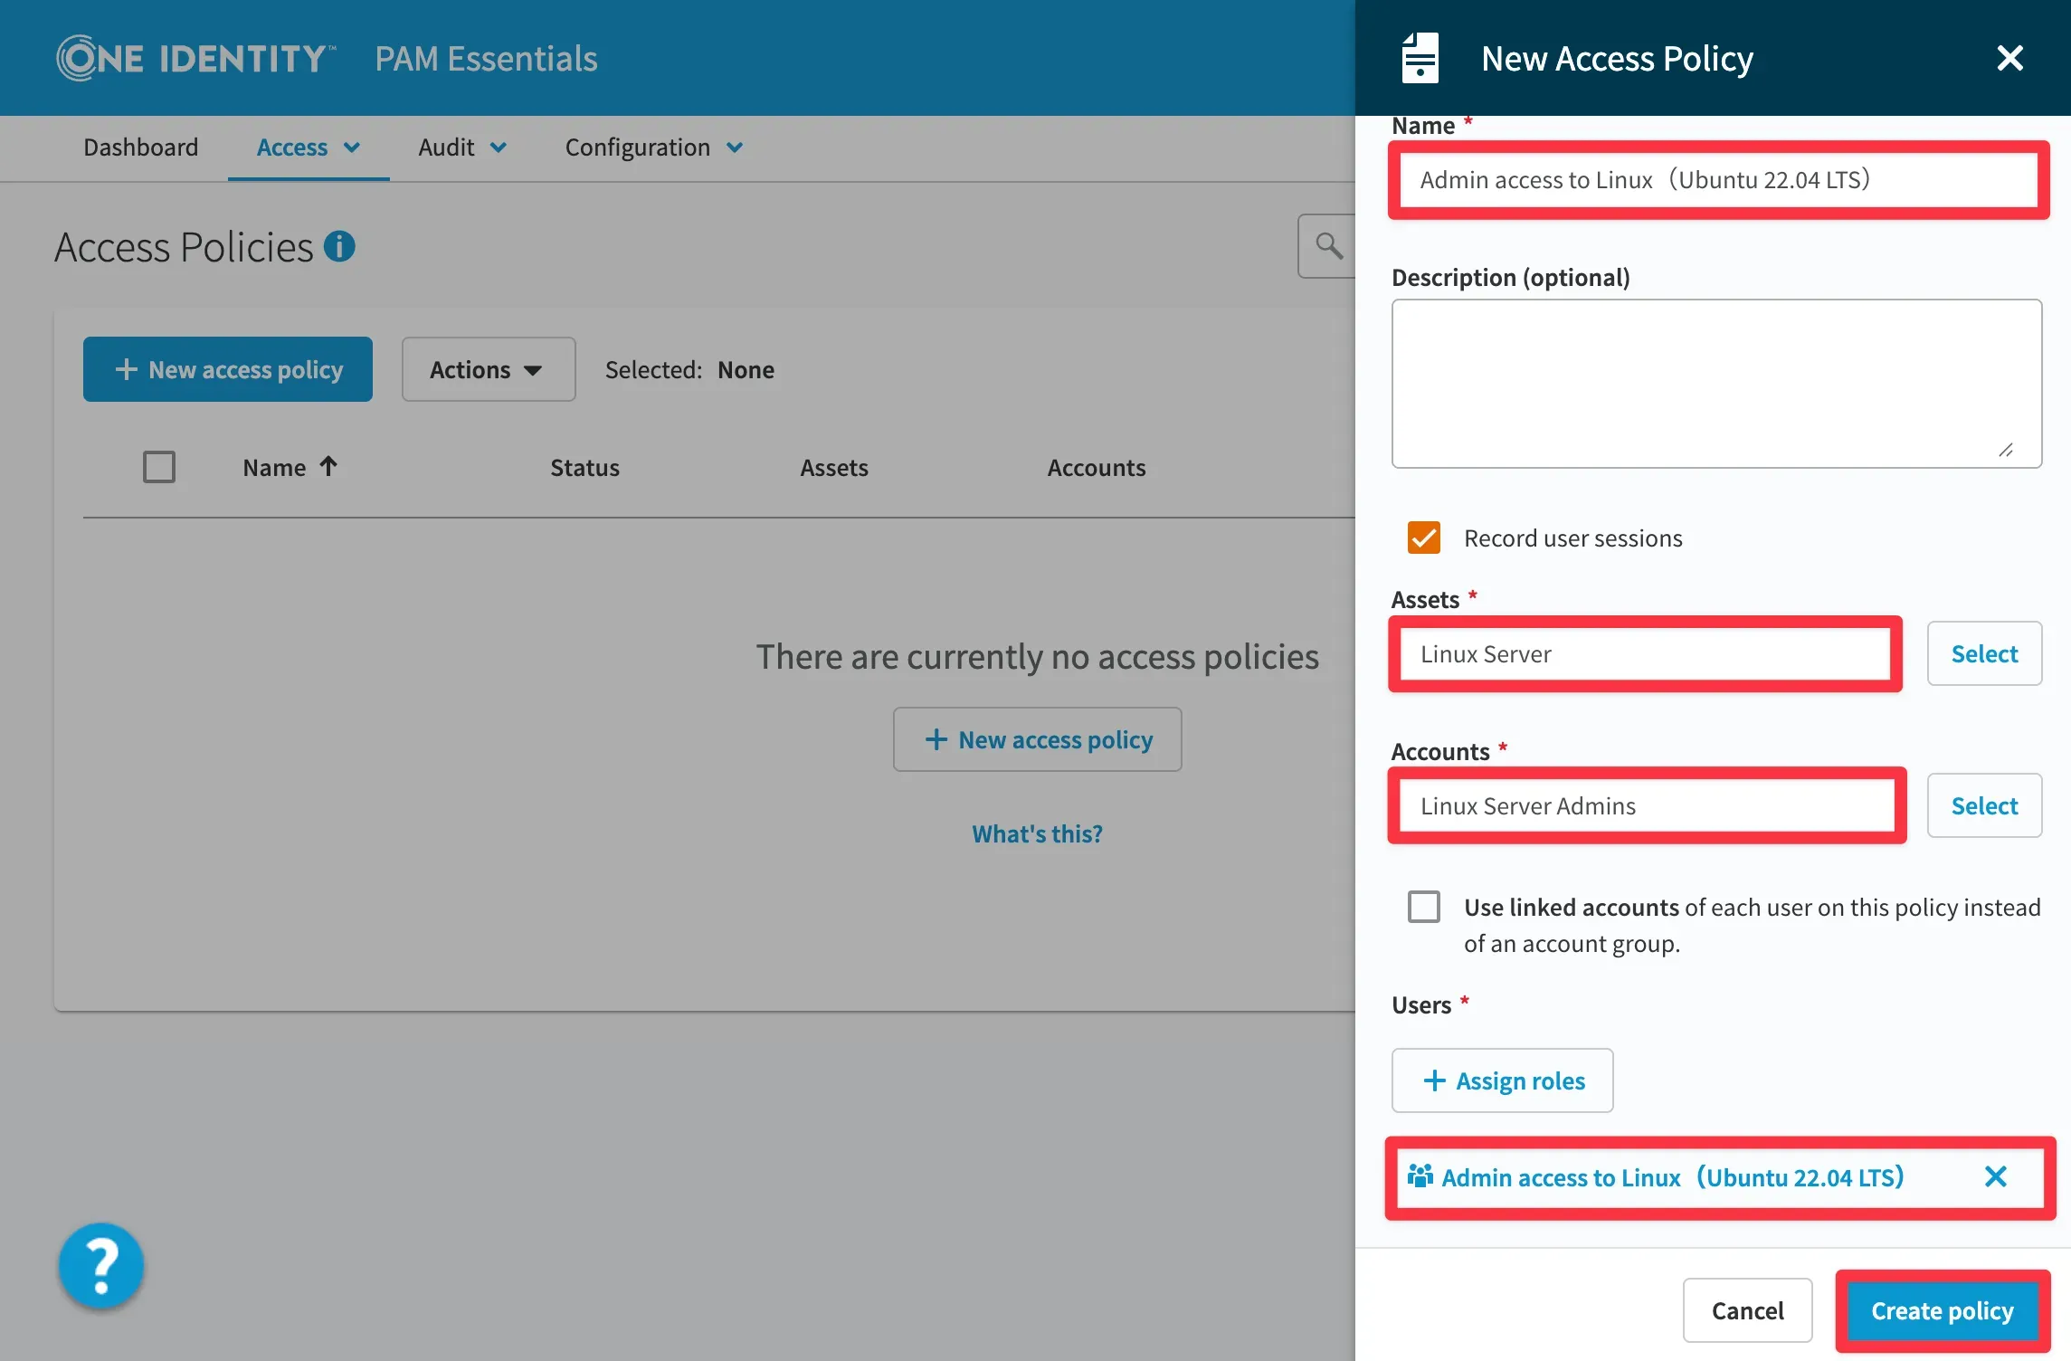Screen dimensions: 2071x1361
Task: Close the New Access Policy panel
Action: click(x=2009, y=59)
